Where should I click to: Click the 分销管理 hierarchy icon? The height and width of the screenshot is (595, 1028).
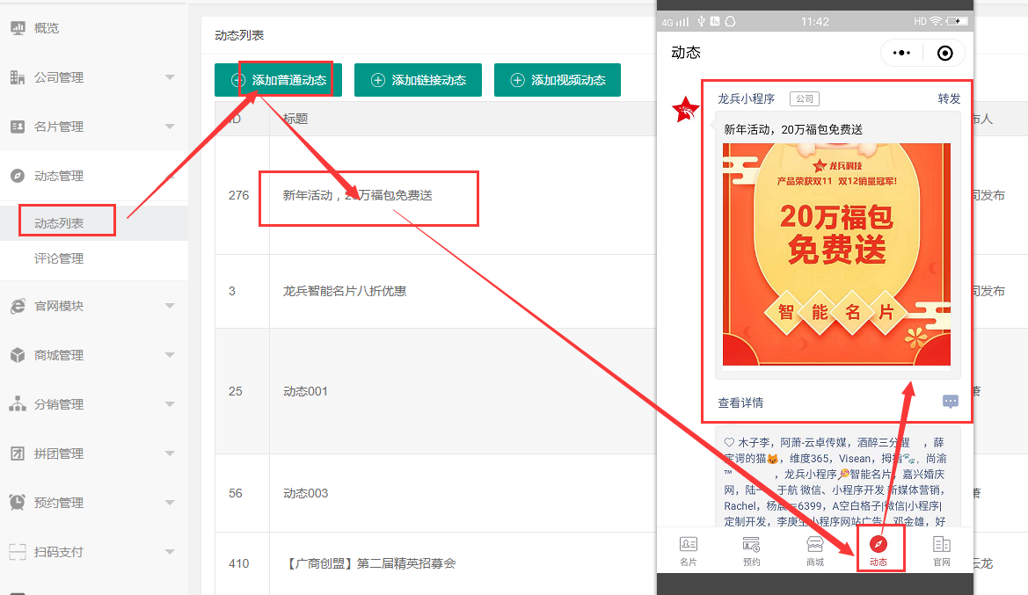(x=18, y=404)
